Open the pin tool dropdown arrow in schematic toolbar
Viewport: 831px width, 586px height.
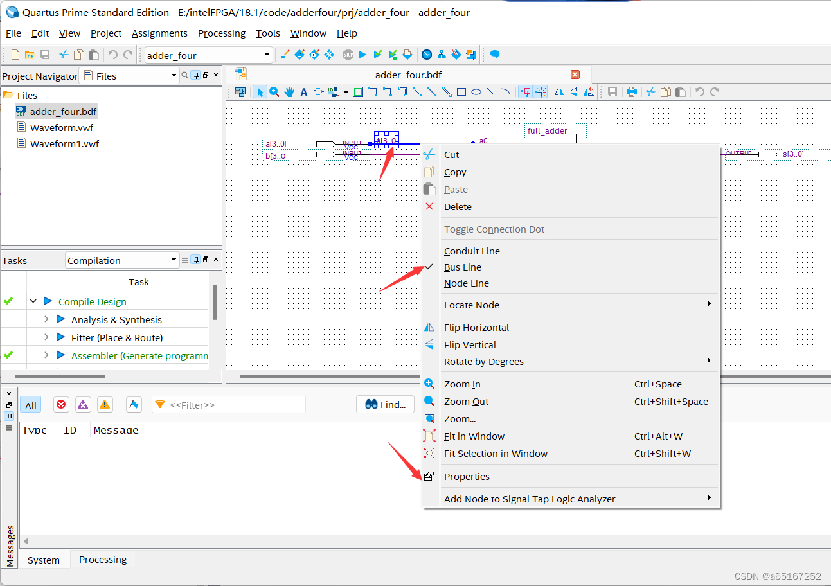(346, 92)
